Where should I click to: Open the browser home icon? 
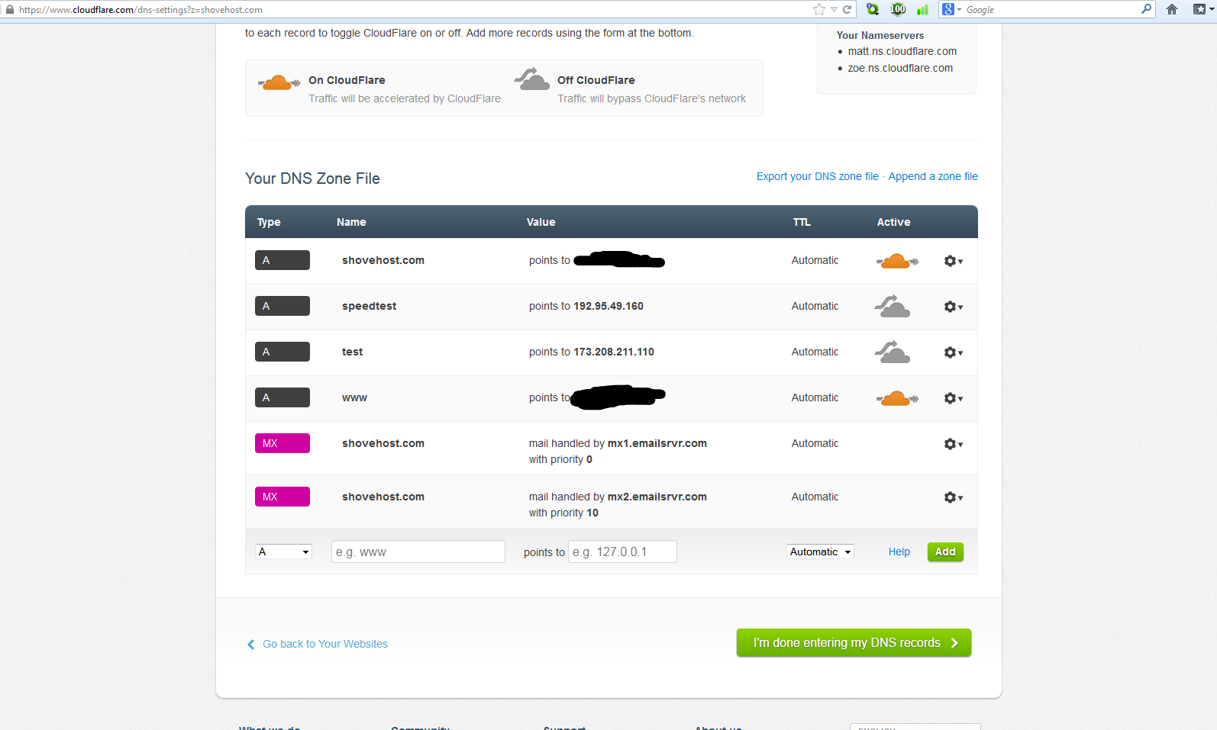[x=1172, y=9]
